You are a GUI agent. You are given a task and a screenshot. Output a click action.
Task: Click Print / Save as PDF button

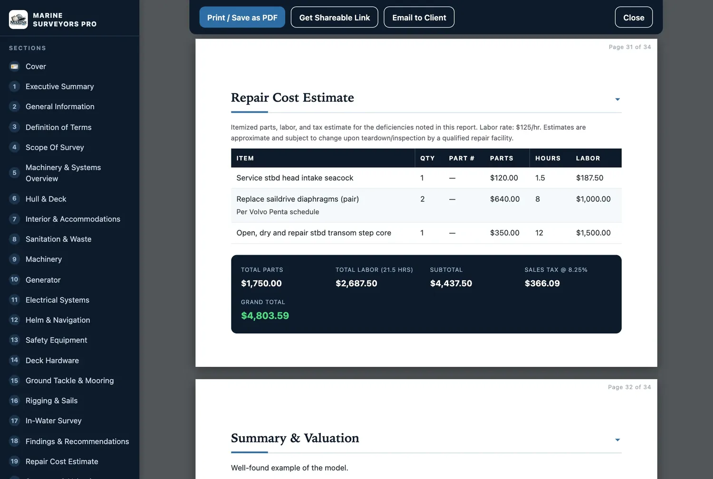coord(242,17)
